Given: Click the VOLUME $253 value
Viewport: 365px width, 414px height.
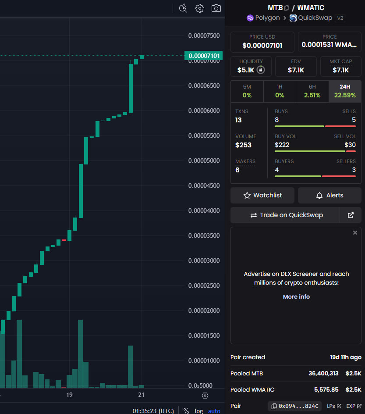Looking at the screenshot, I should click(x=244, y=145).
